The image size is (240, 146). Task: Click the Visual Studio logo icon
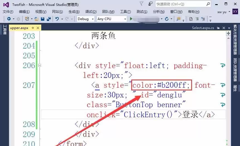coord(6,4)
